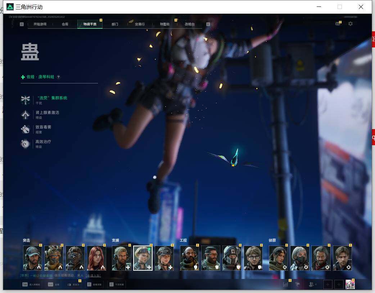Image resolution: width=375 pixels, height=293 pixels.
Task: Select highlighted 支援 operator with goggles
Action: click(143, 258)
